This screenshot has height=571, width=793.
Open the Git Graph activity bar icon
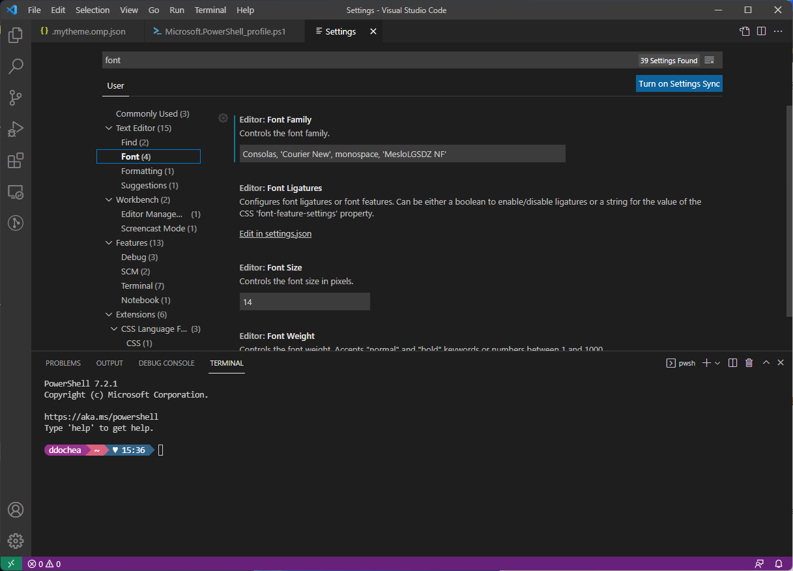click(x=16, y=223)
